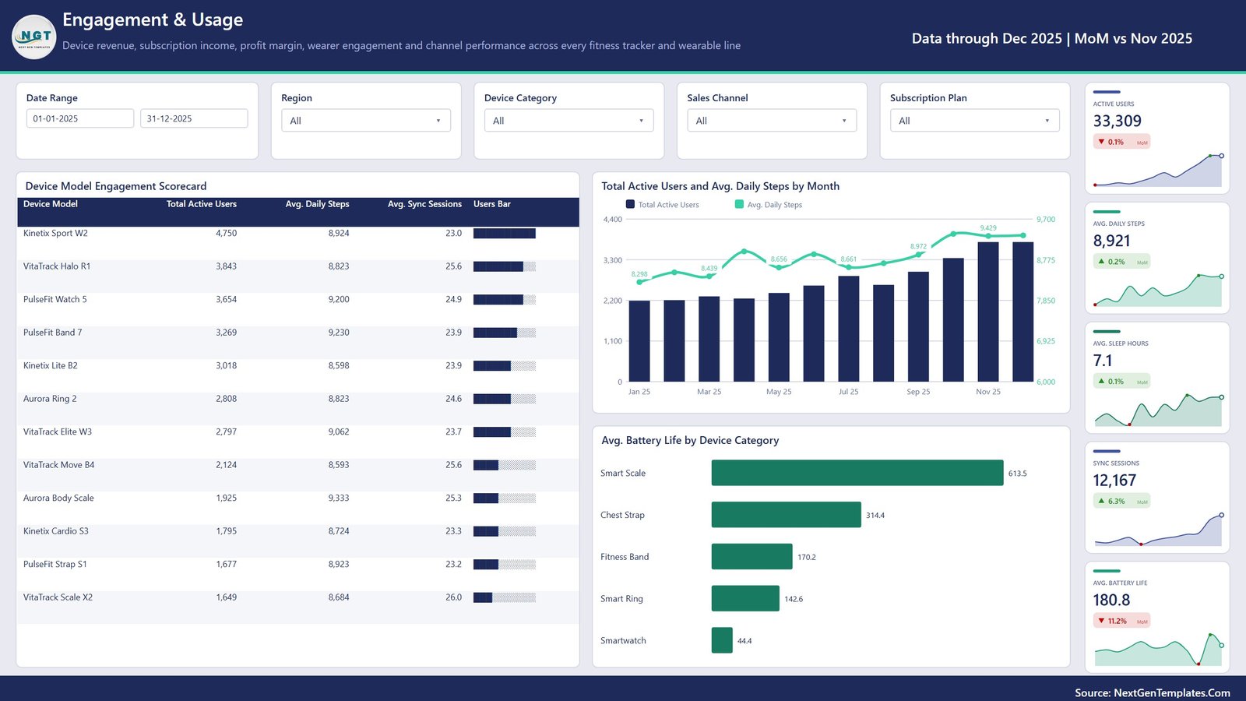Select the Kinetix Lite B2 row name
This screenshot has width=1246, height=701.
(51, 365)
